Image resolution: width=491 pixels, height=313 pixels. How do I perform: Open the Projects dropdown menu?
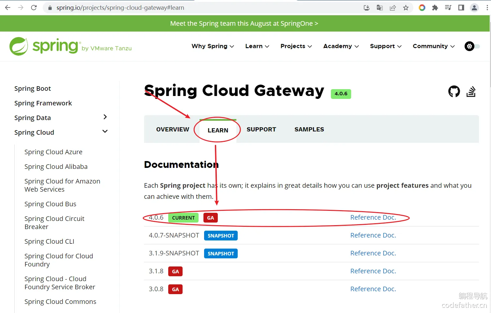296,46
